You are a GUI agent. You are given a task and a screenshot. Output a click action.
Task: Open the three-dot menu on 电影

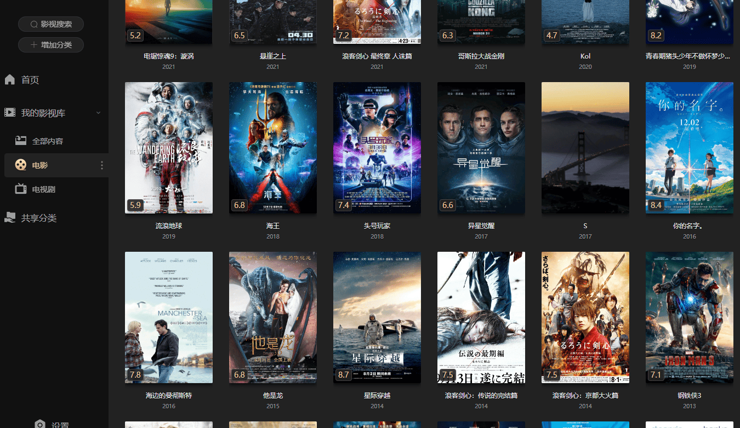(101, 165)
